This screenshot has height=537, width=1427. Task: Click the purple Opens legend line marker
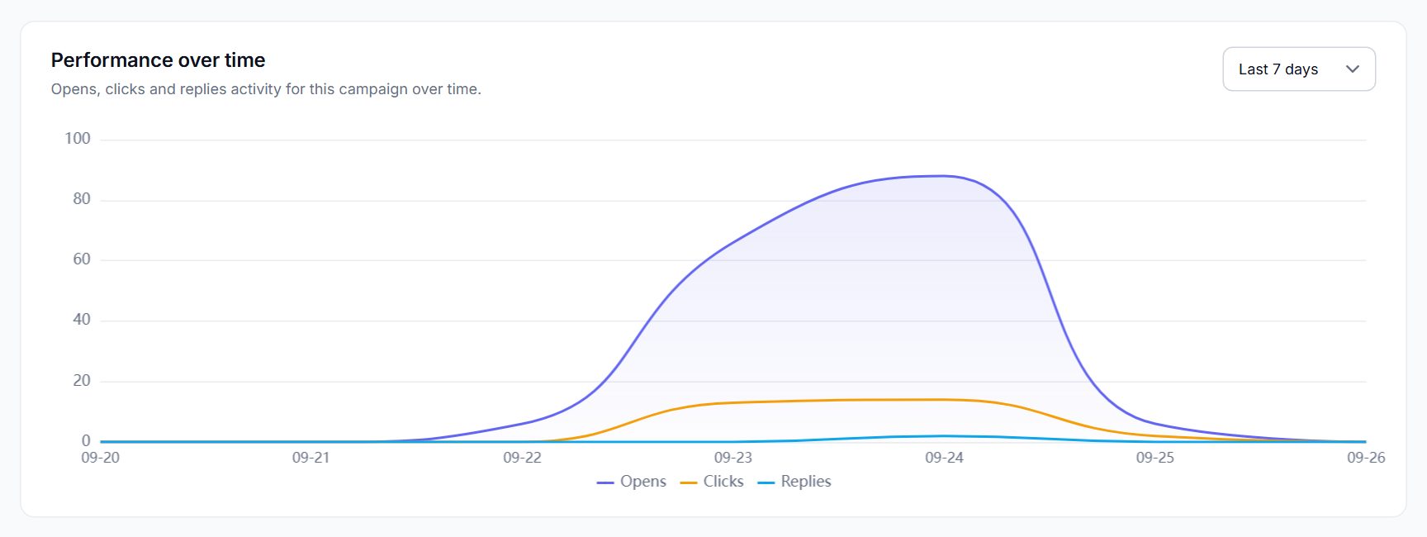click(x=605, y=482)
